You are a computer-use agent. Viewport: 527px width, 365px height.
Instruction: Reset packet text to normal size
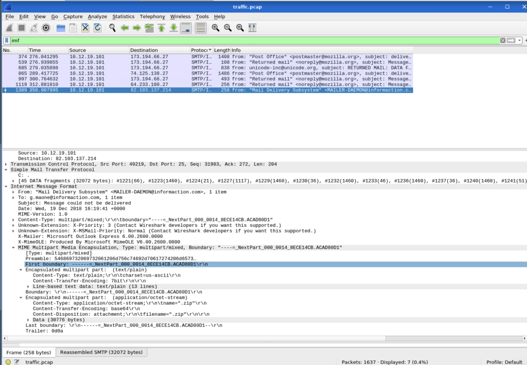point(240,28)
